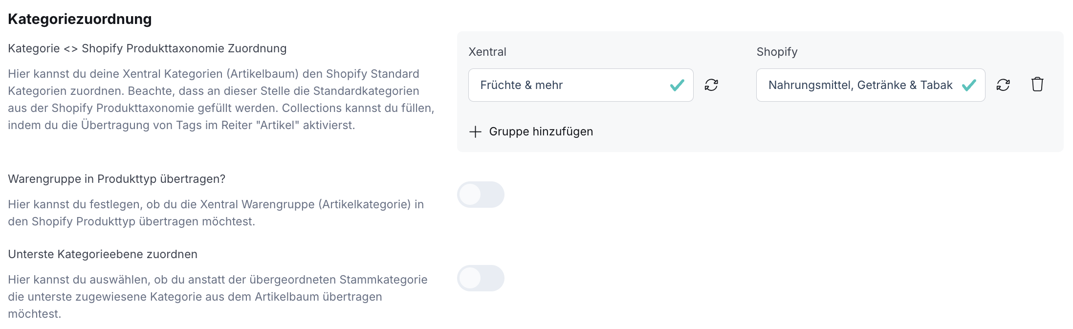Click the Shopify column label
Image resolution: width=1073 pixels, height=329 pixels.
(777, 52)
